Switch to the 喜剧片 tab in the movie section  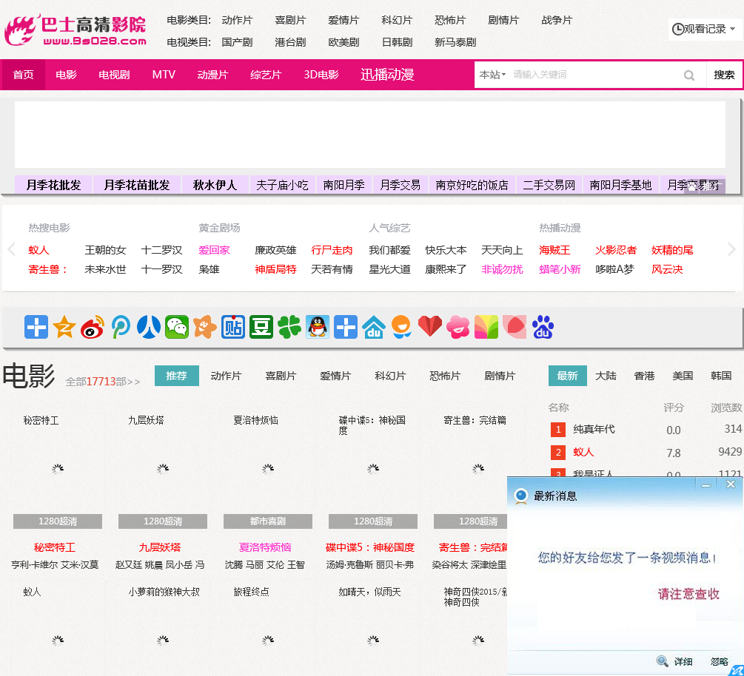pyautogui.click(x=281, y=376)
